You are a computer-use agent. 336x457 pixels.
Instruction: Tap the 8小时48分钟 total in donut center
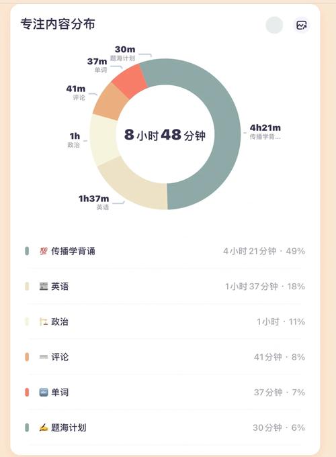pos(165,135)
